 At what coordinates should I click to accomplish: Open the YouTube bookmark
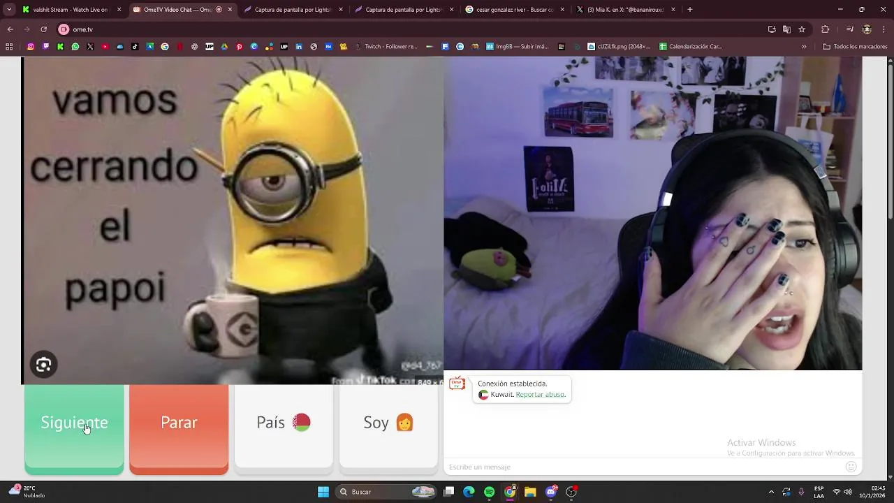(105, 47)
